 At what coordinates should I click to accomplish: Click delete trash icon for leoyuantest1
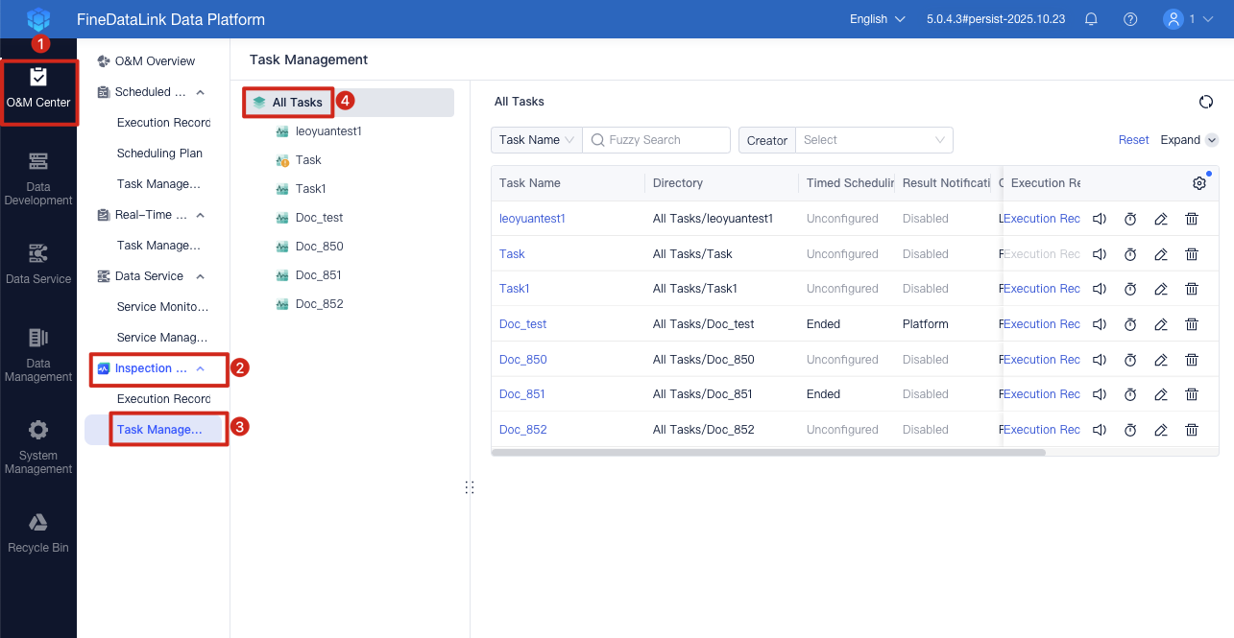coord(1192,219)
